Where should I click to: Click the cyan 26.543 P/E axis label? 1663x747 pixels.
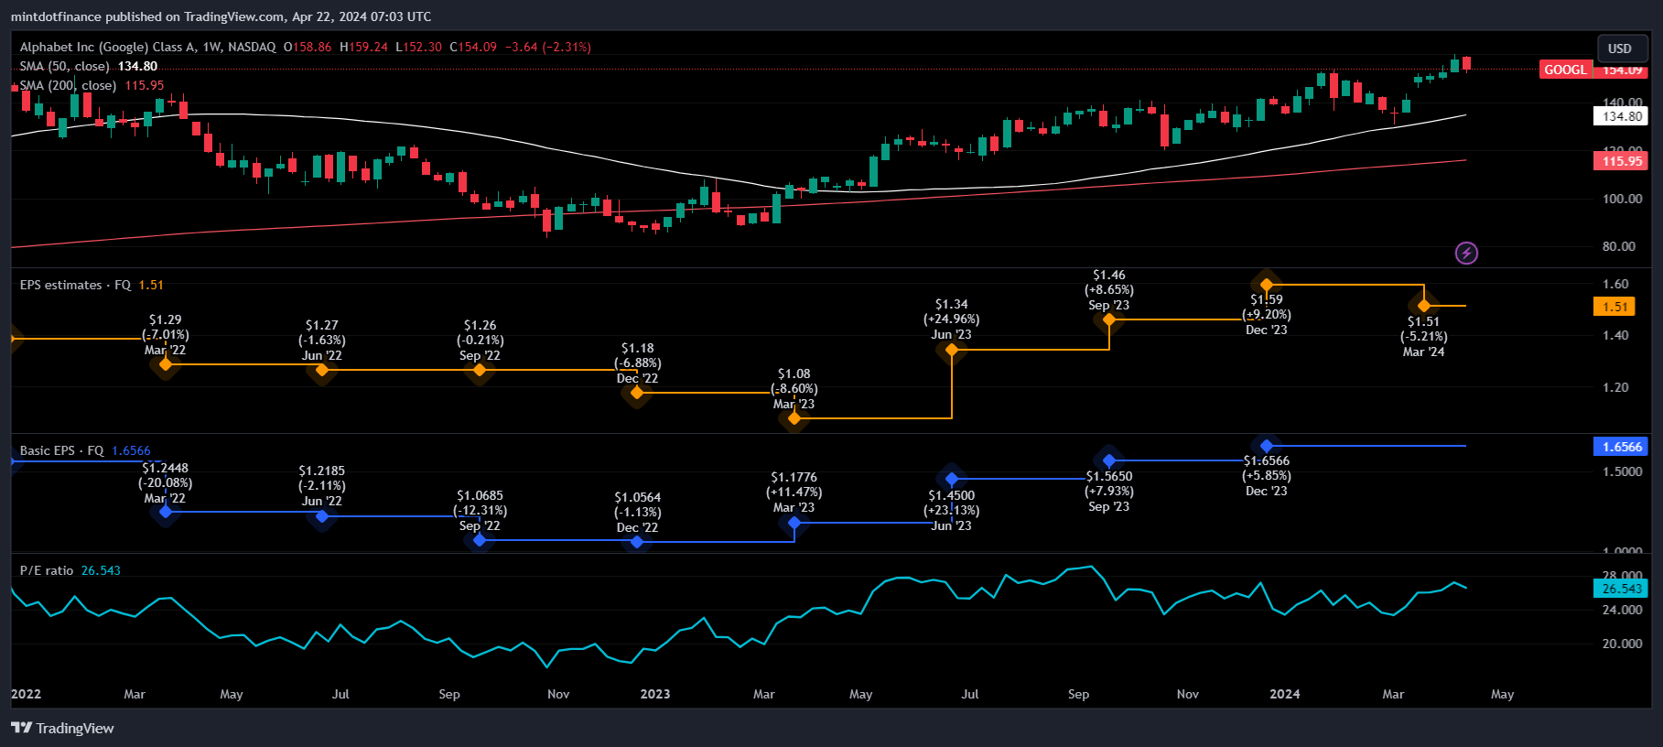[x=1622, y=589]
